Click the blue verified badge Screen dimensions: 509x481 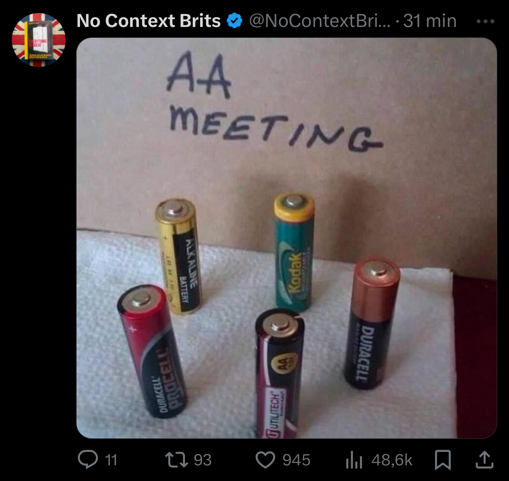pos(234,21)
